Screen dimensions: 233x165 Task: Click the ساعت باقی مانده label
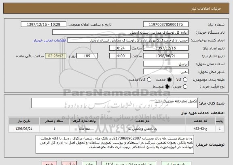click(x=30, y=56)
